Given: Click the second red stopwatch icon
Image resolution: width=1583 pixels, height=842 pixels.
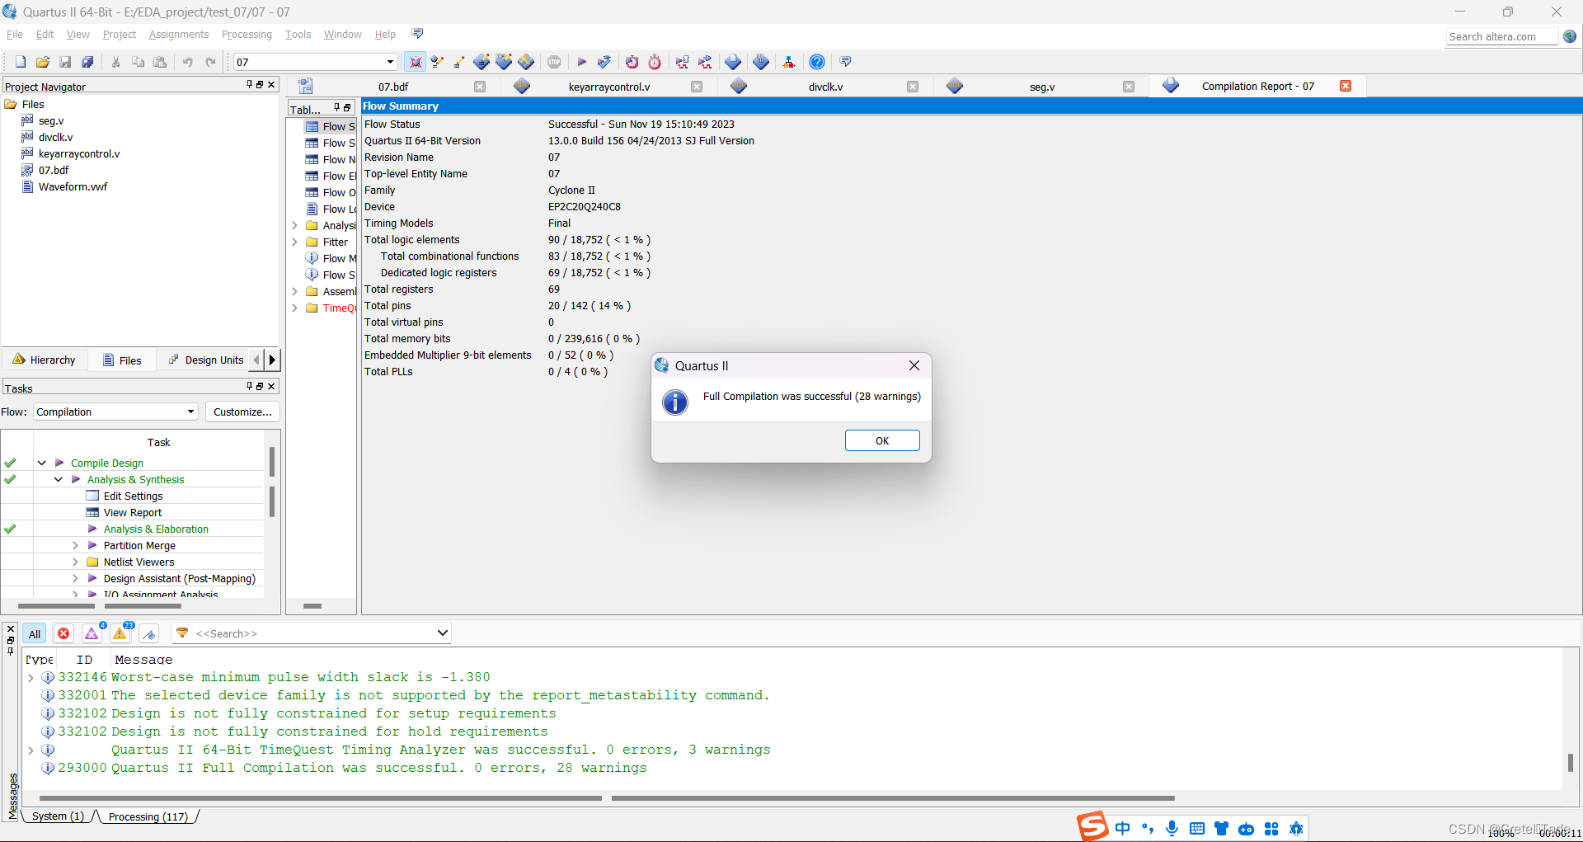Looking at the screenshot, I should 655,62.
